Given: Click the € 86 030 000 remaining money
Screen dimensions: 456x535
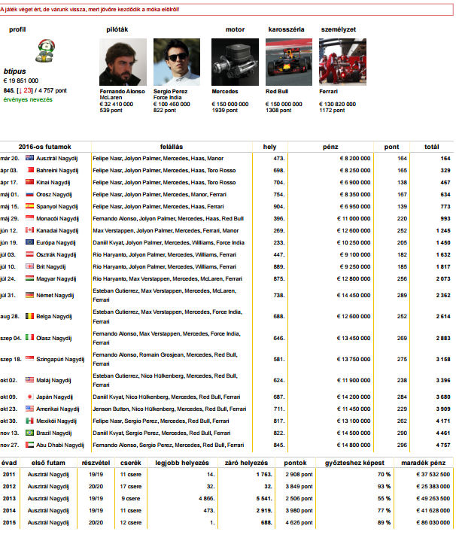Looking at the screenshot, I should point(433,522).
